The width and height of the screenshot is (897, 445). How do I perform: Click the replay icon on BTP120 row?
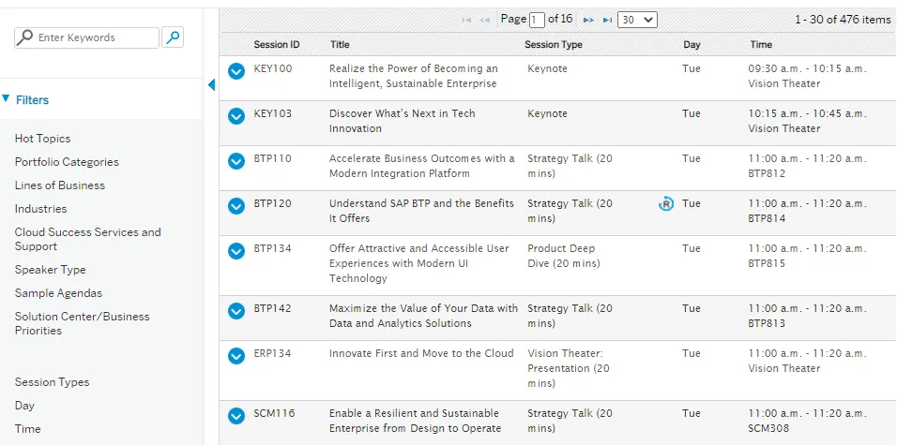coord(666,203)
